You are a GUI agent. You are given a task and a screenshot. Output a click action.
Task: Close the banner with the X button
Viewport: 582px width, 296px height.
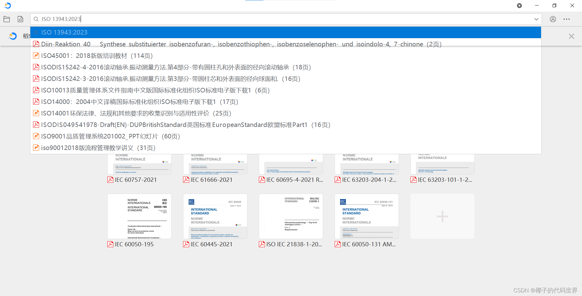click(571, 36)
